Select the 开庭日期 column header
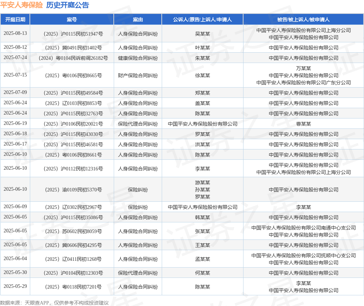The width and height of the screenshot is (364, 306). [x=15, y=20]
